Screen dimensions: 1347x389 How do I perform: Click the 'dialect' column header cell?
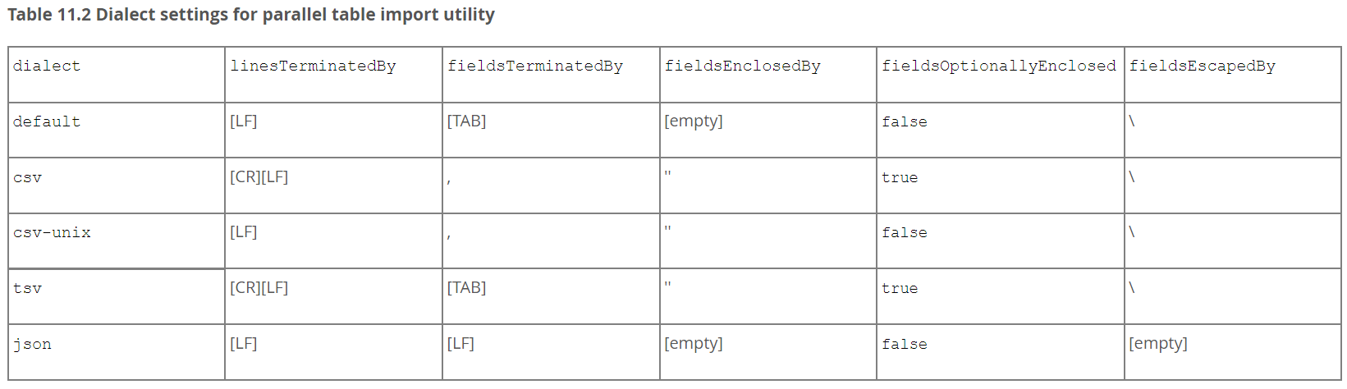117,75
